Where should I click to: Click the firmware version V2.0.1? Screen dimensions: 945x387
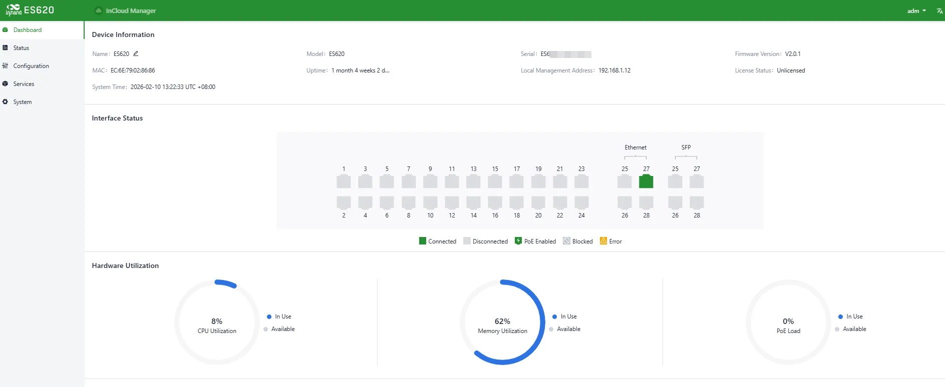coord(793,54)
